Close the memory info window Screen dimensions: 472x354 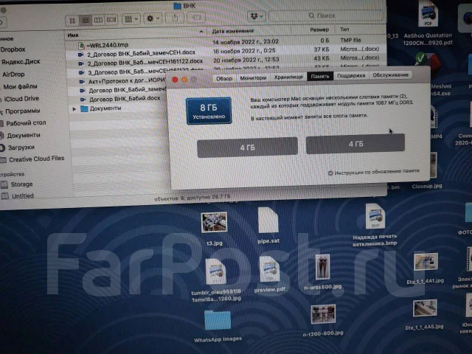pyautogui.click(x=175, y=80)
